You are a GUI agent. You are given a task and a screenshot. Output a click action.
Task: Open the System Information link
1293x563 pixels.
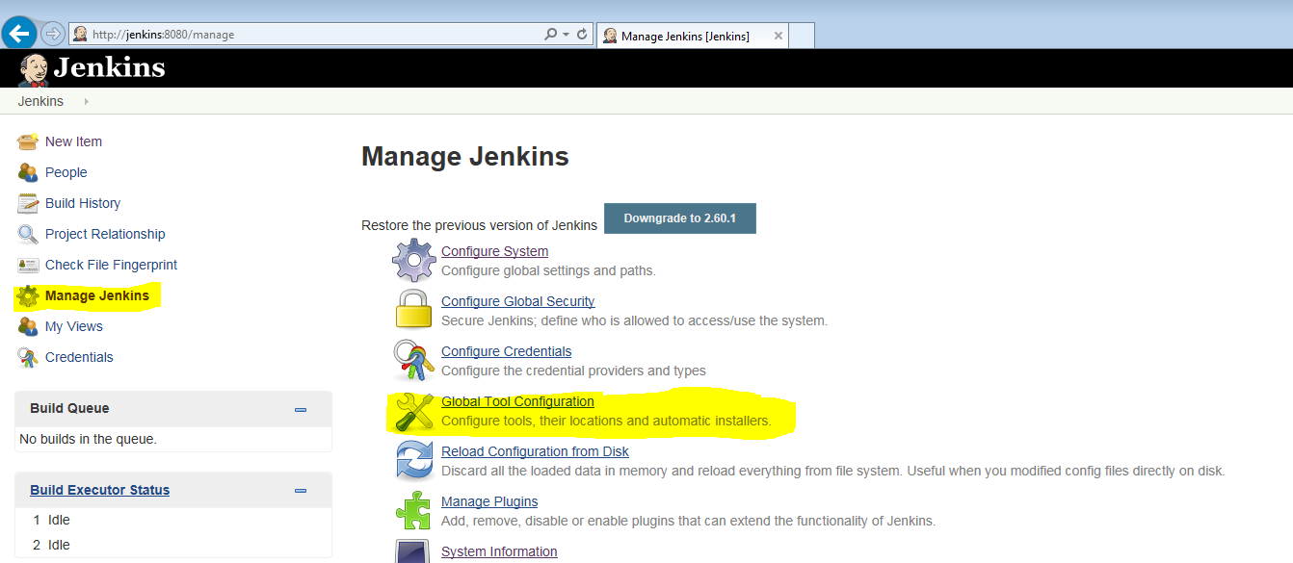[x=499, y=551]
